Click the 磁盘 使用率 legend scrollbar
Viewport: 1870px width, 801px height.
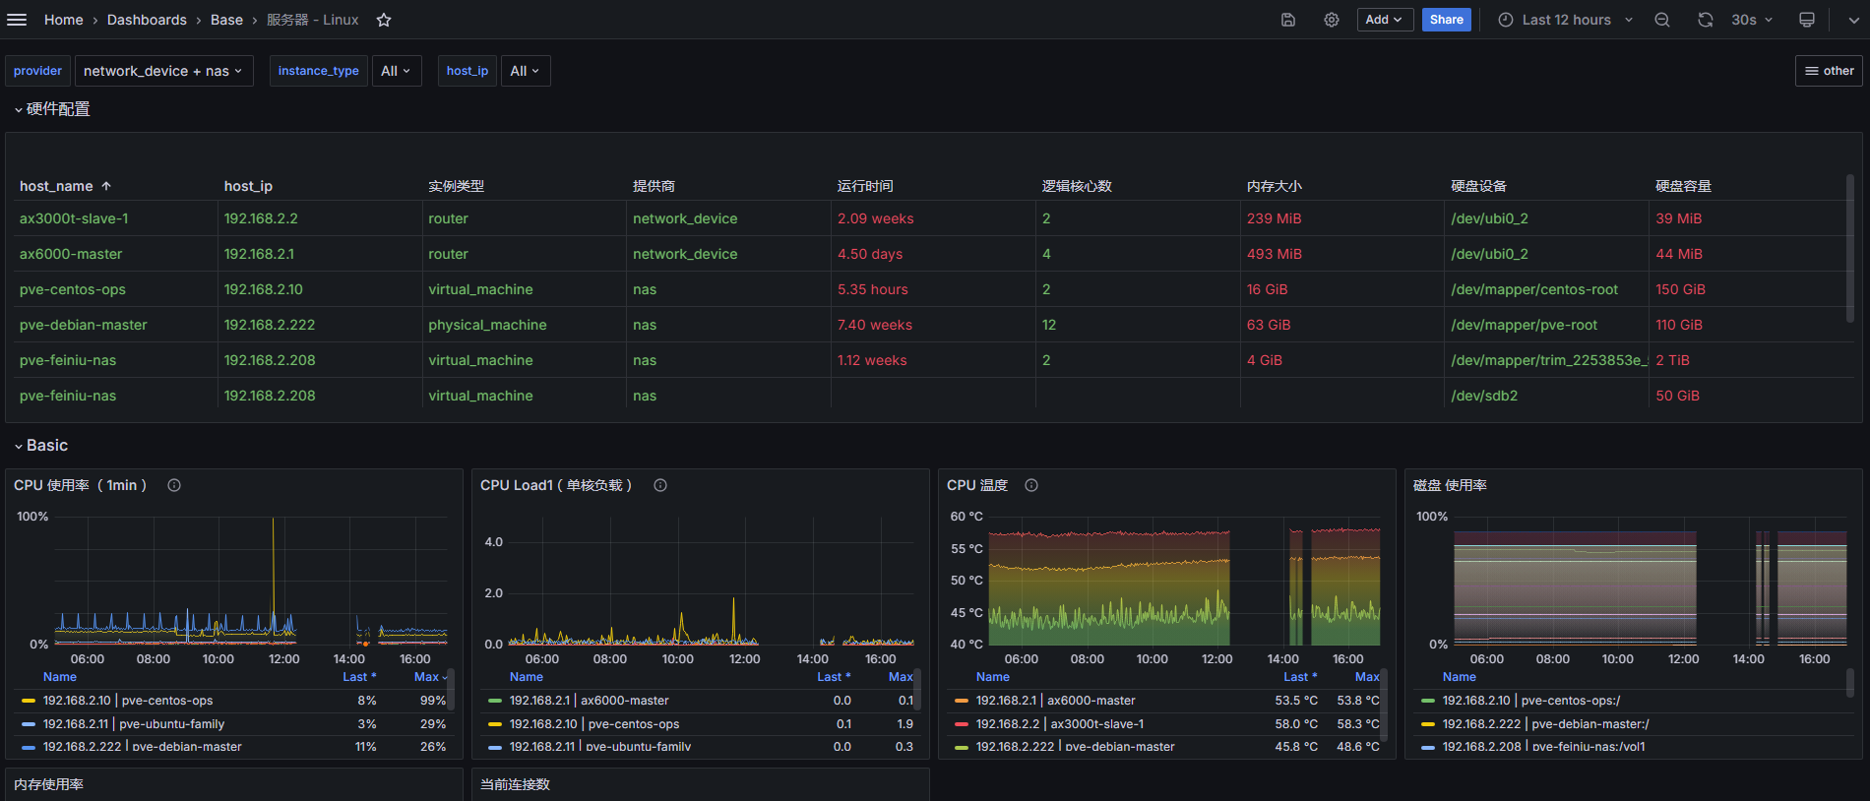1850,682
